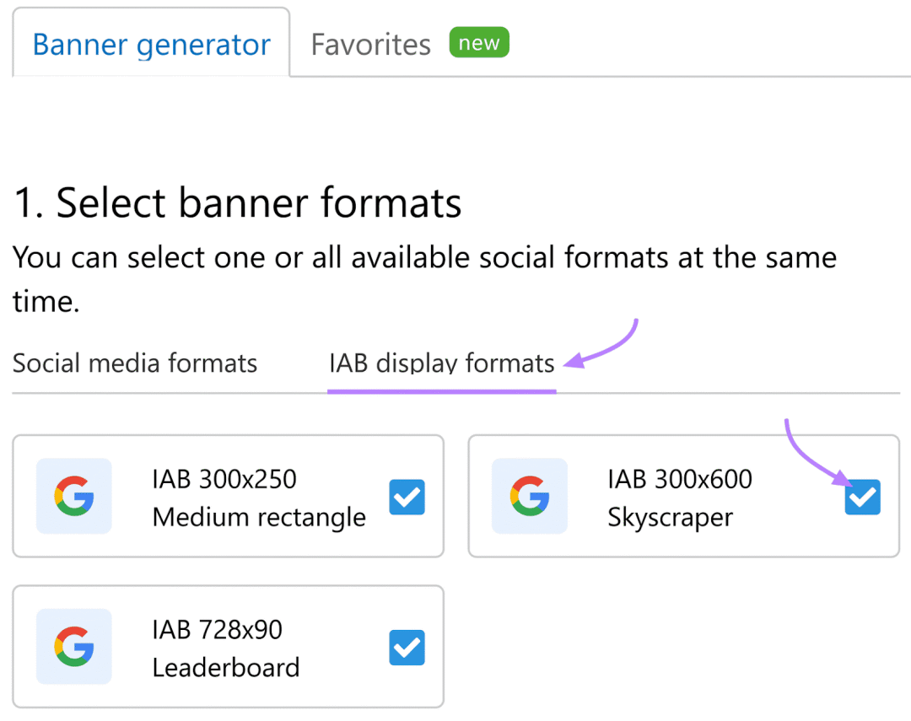Click the purple underline below IAB display formats
Image resolution: width=911 pixels, height=721 pixels.
coord(441,391)
